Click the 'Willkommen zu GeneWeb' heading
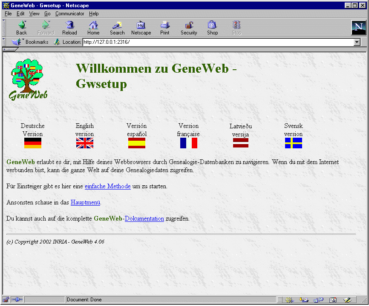 click(x=156, y=76)
